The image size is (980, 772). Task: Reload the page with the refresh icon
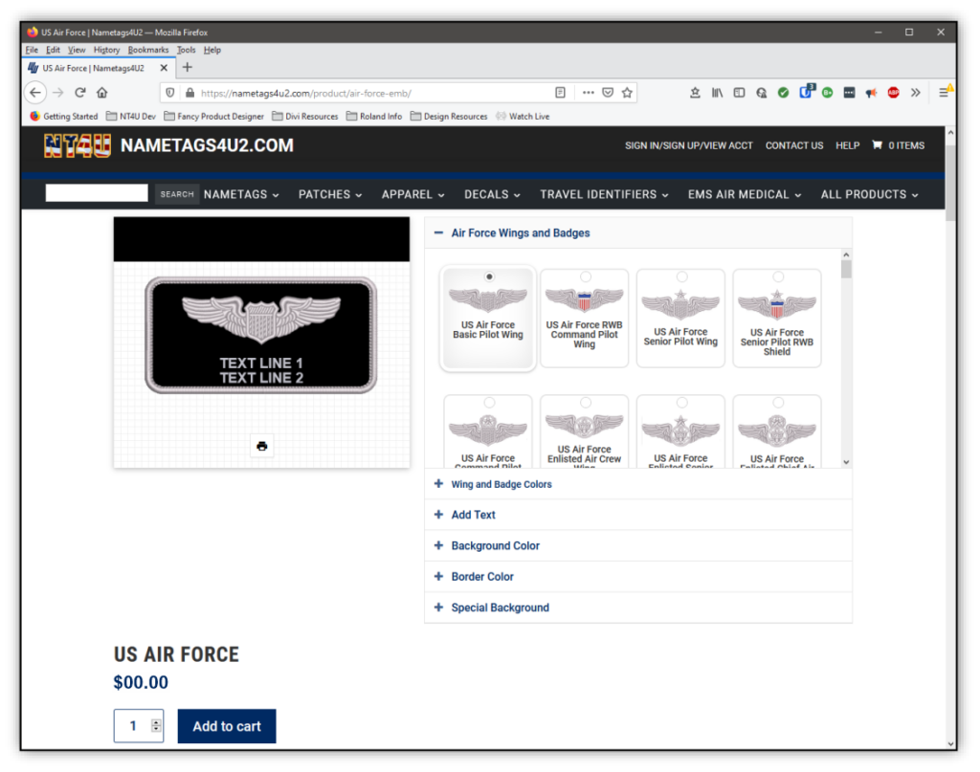coord(80,93)
